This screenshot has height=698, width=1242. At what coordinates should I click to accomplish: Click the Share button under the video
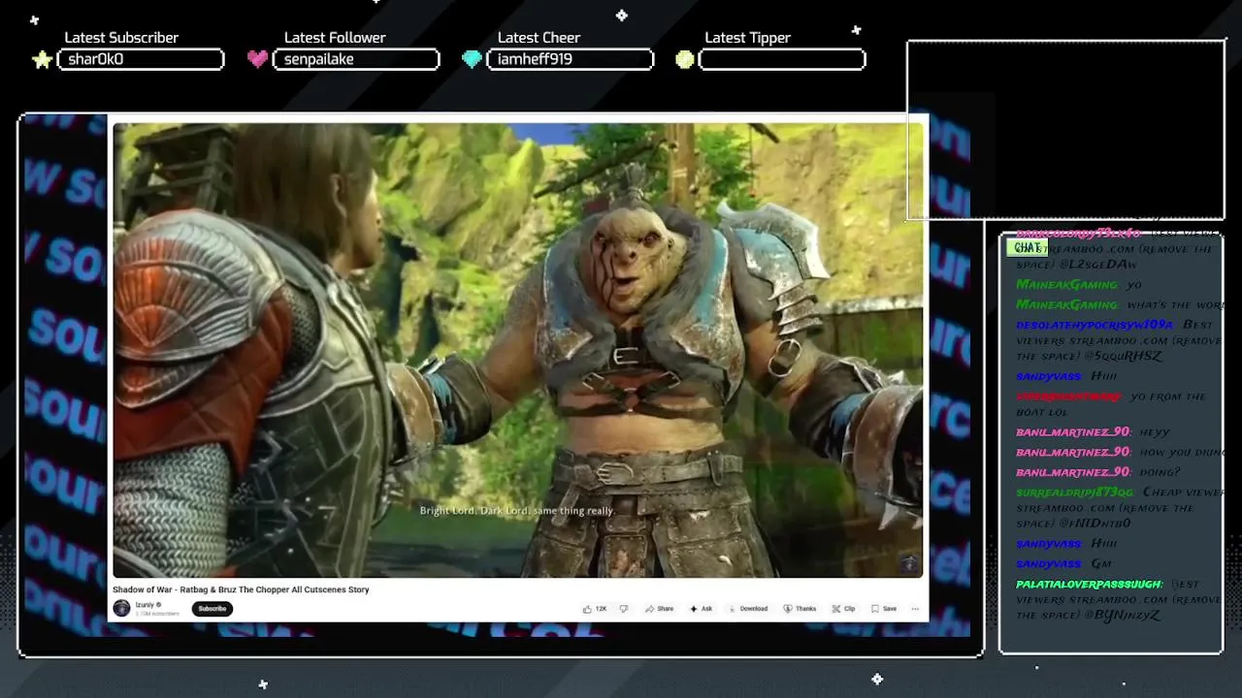(659, 609)
